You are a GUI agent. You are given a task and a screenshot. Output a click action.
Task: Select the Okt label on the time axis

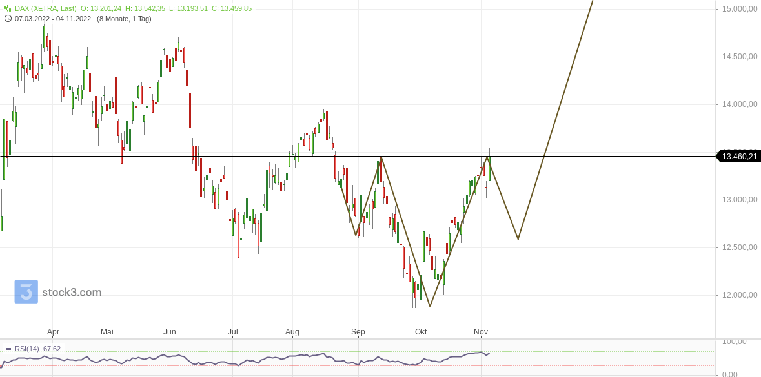420,332
